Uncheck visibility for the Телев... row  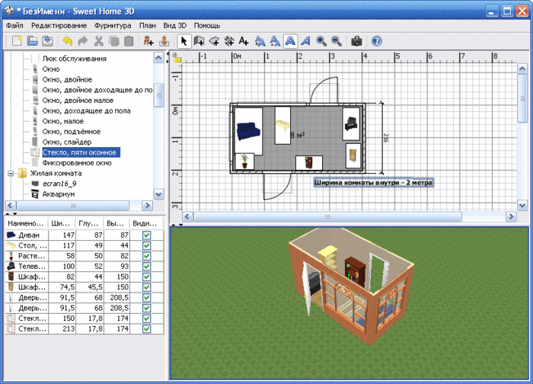coord(146,267)
